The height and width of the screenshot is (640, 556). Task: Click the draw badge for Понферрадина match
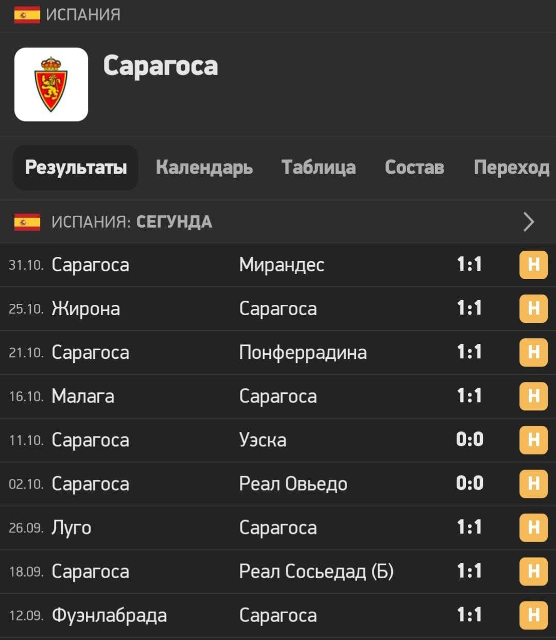coord(533,352)
